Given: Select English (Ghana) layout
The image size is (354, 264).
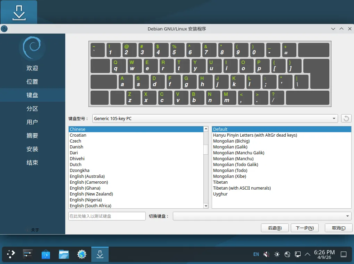Looking at the screenshot, I should pyautogui.click(x=136, y=188).
